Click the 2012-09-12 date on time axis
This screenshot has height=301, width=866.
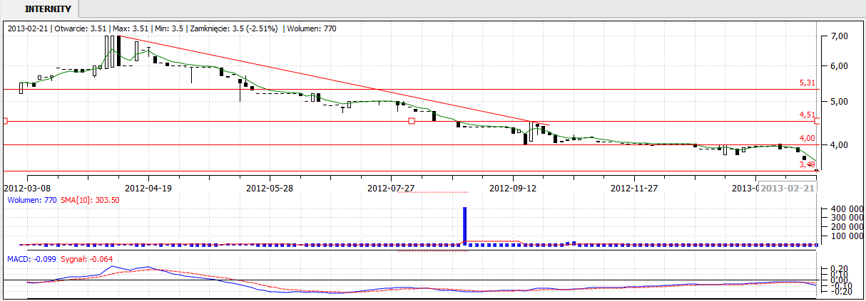click(x=512, y=188)
